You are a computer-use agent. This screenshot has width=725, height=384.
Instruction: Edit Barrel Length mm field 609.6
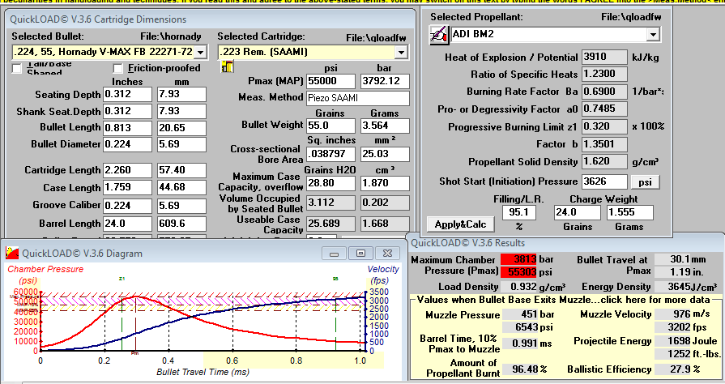coord(181,224)
